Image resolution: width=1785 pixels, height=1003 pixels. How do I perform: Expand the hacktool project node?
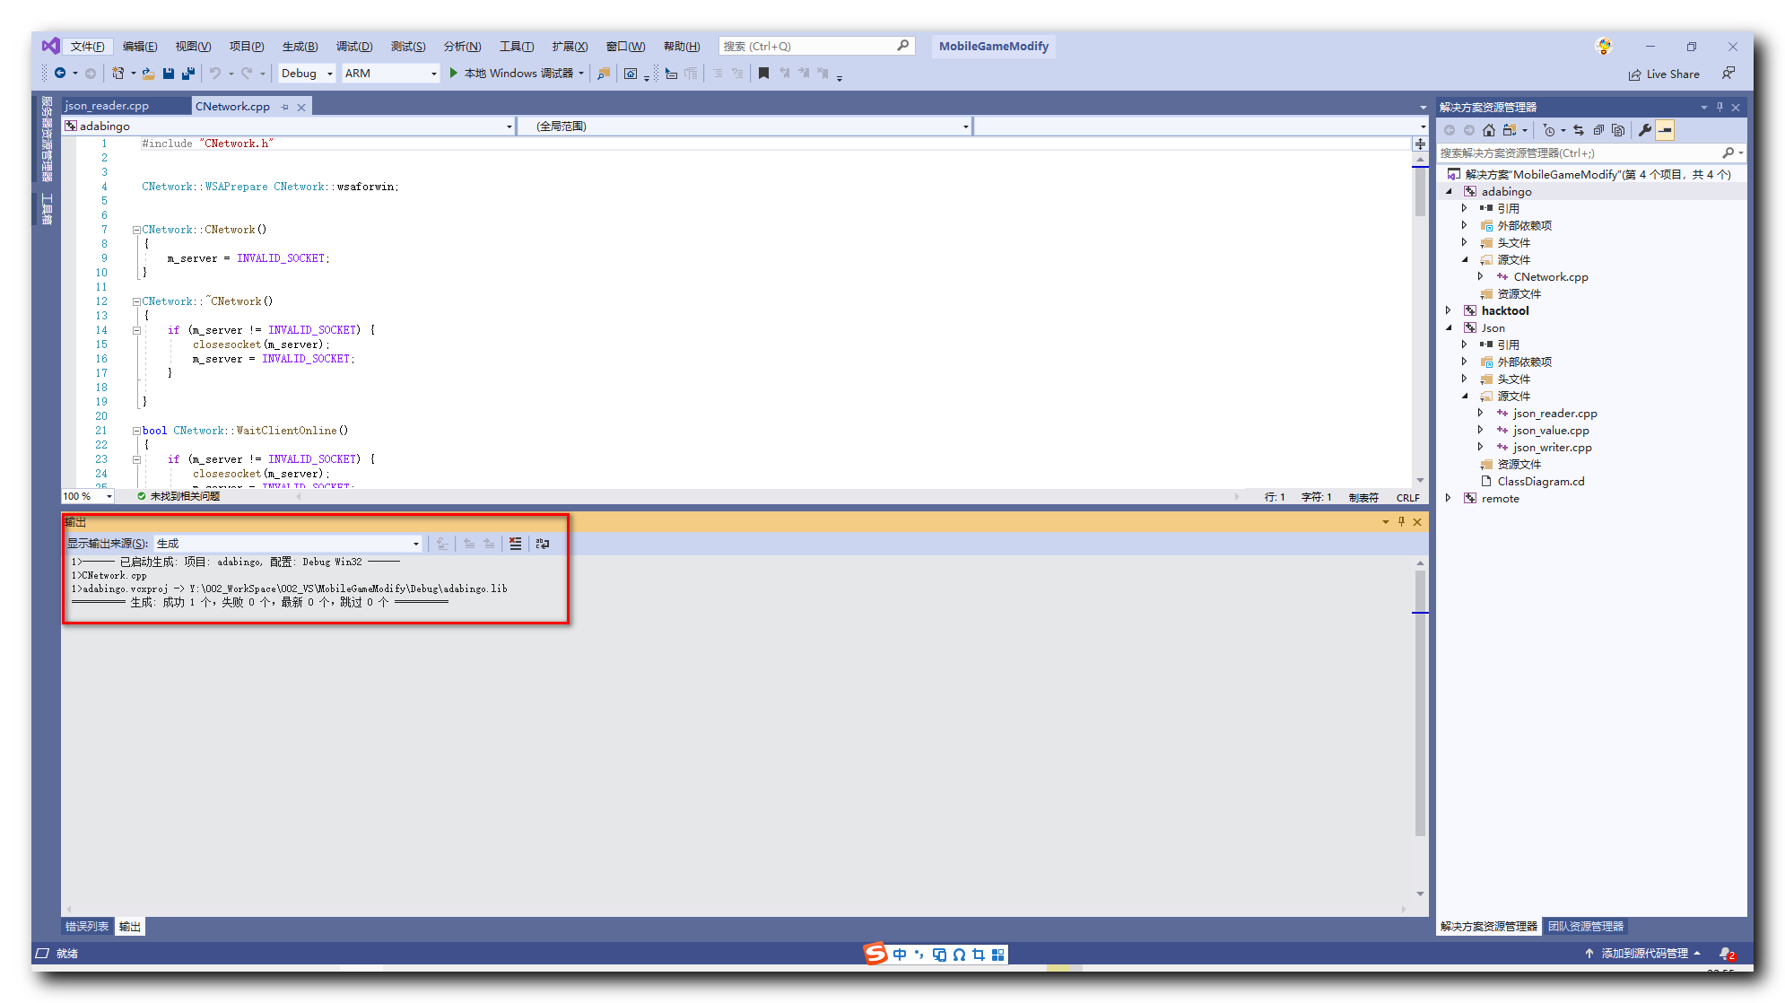click(1449, 310)
